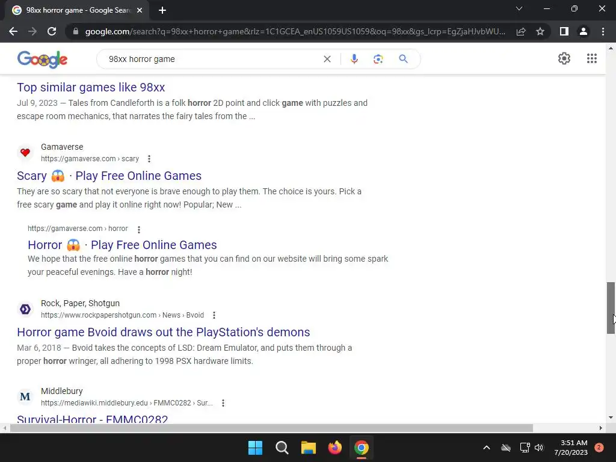
Task: Click Chrome taskbar icon
Action: pyautogui.click(x=362, y=448)
